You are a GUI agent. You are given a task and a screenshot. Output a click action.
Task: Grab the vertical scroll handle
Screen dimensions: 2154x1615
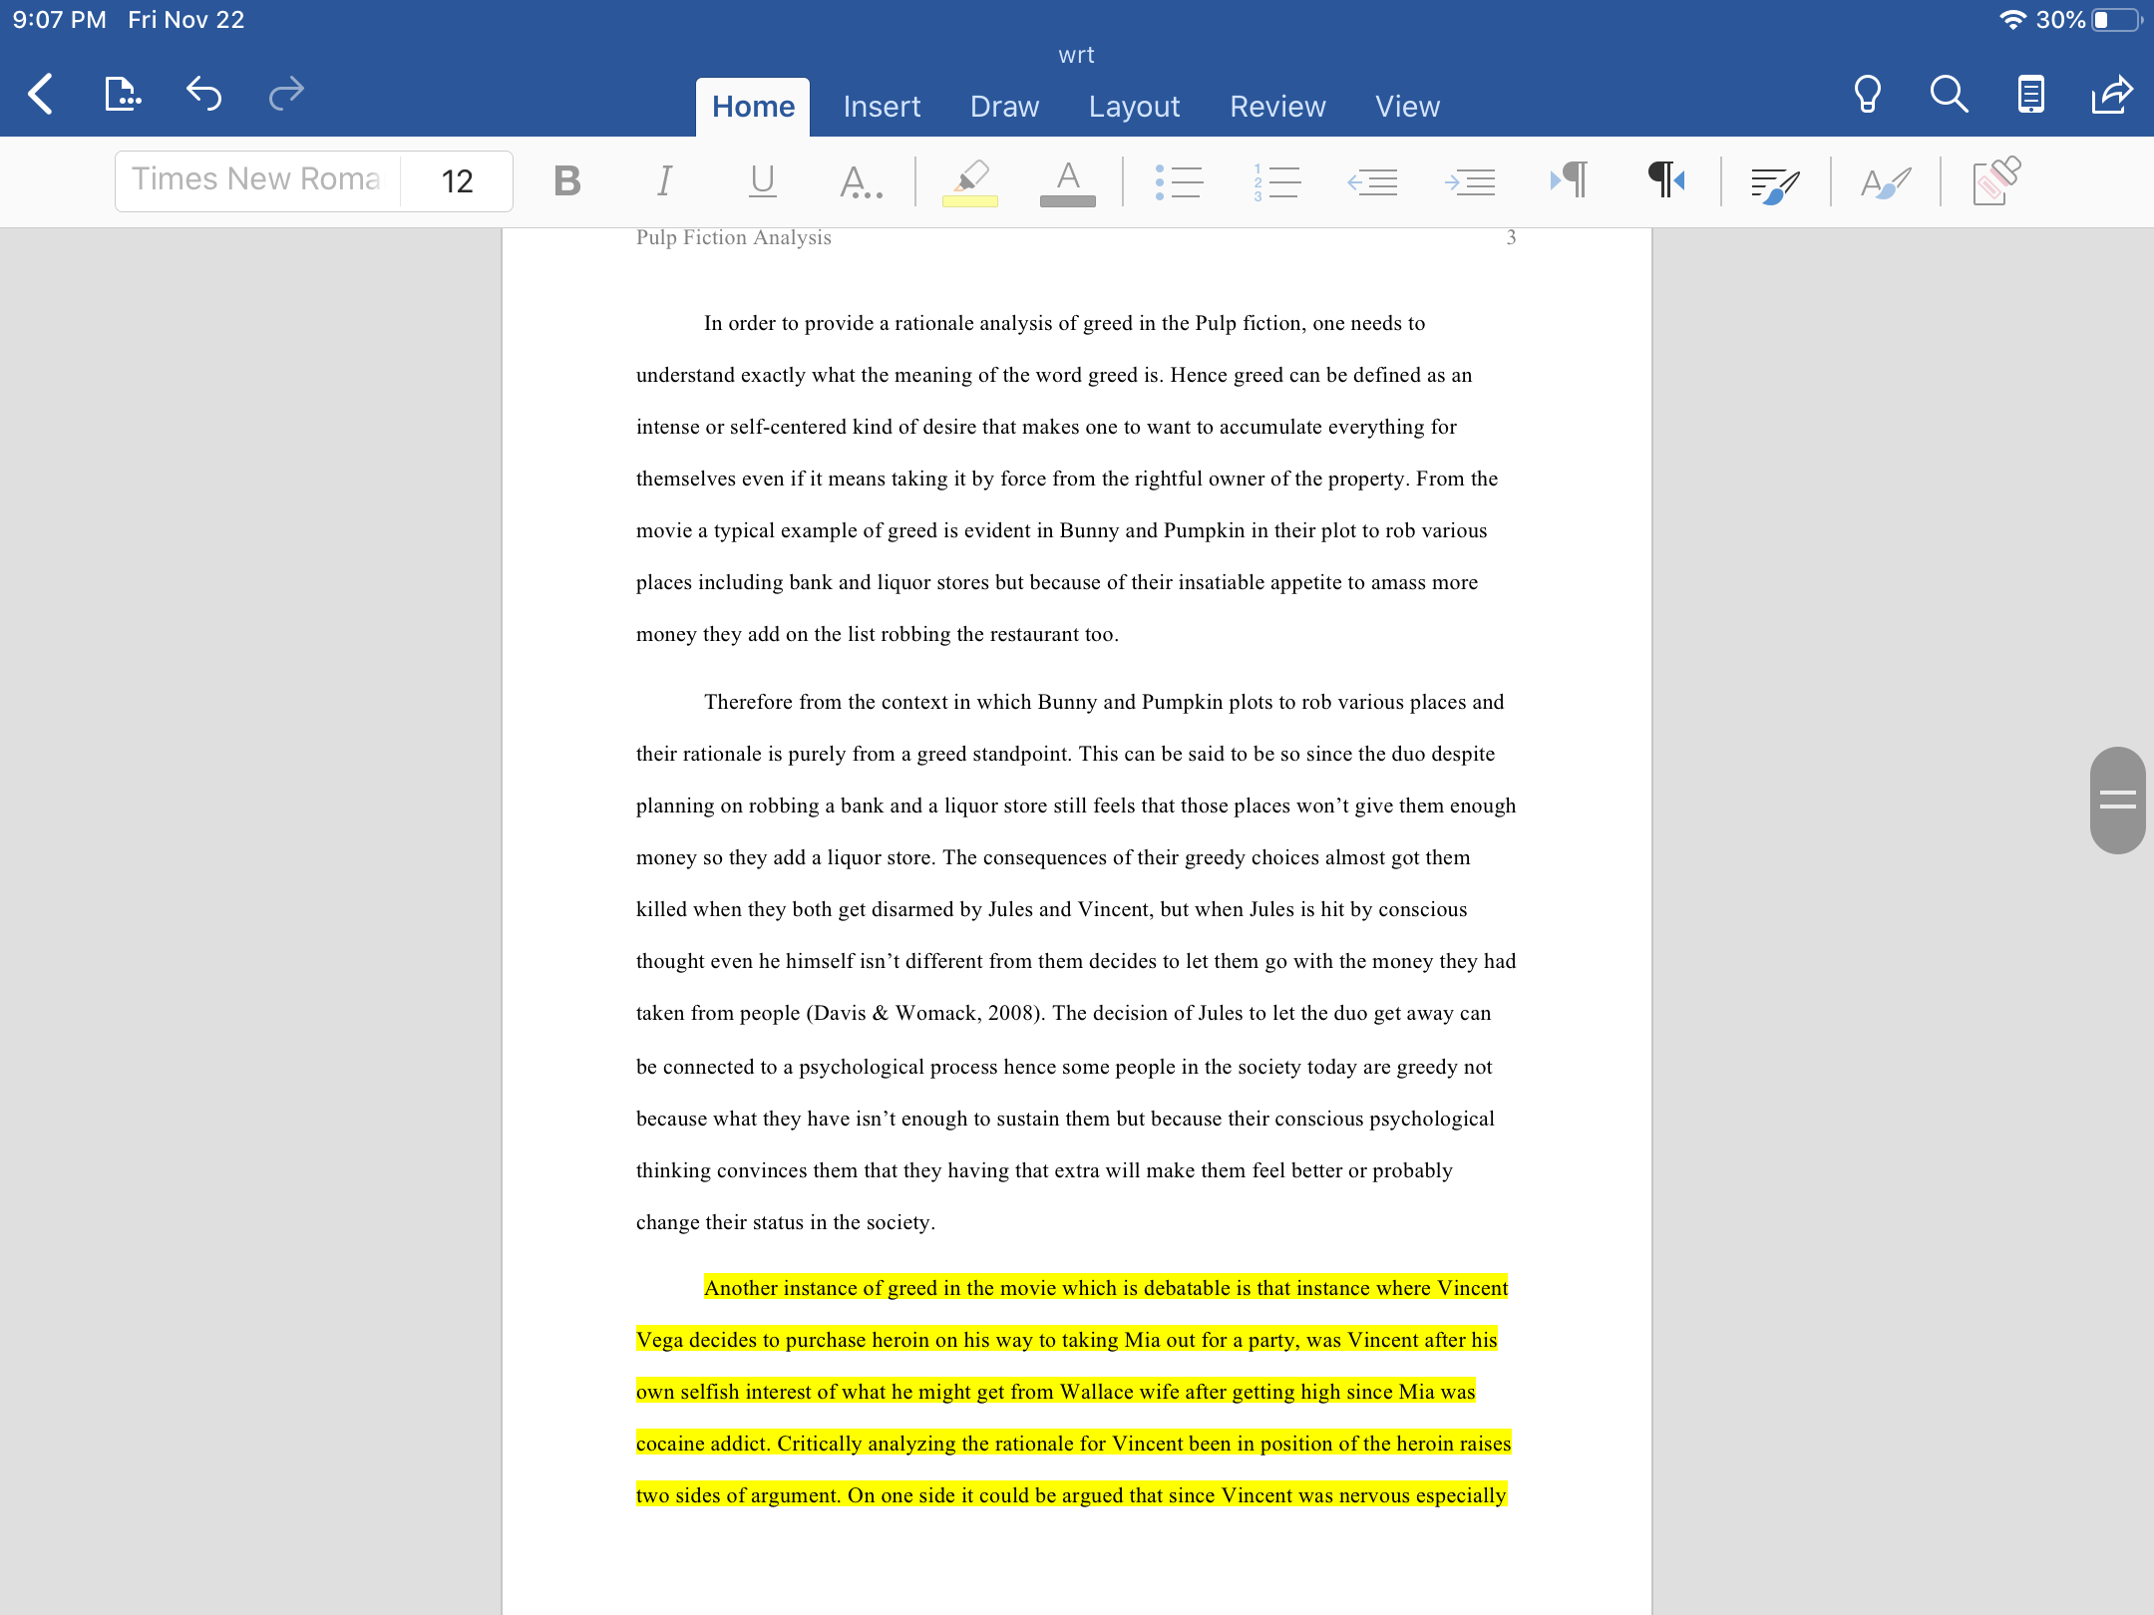pos(2117,800)
